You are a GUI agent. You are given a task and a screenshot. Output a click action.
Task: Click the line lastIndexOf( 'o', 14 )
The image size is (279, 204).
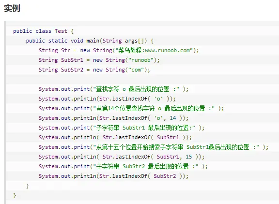point(113,118)
